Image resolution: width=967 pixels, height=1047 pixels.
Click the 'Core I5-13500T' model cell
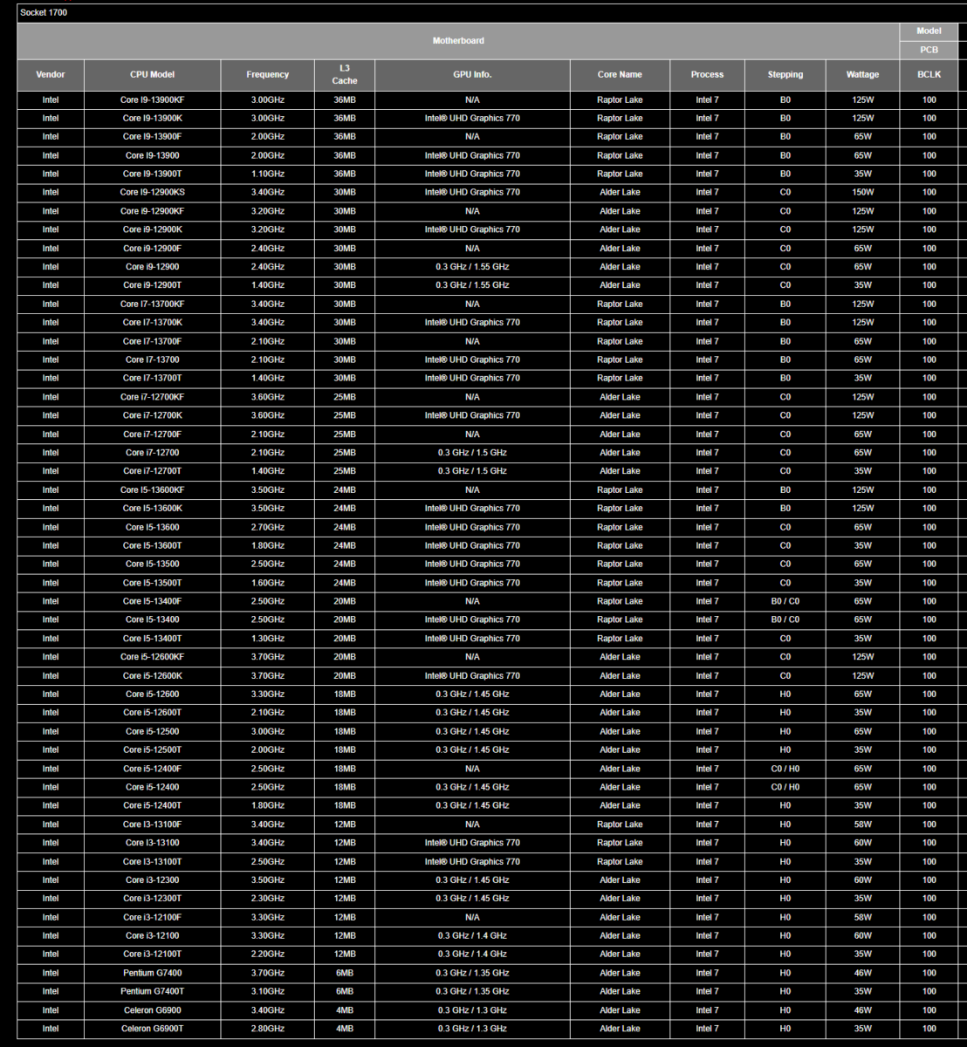click(x=153, y=583)
